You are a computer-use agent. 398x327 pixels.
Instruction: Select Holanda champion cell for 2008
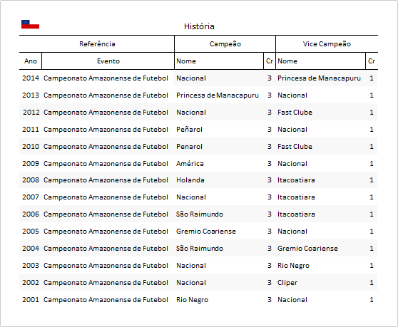tap(190, 180)
